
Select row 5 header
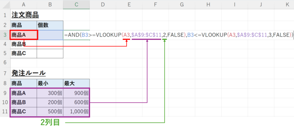[x=5, y=53]
